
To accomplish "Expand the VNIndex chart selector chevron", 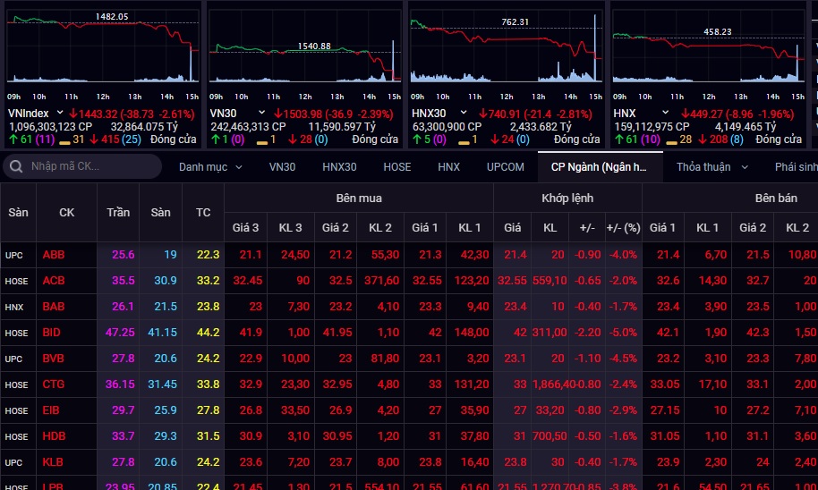I will click(60, 113).
